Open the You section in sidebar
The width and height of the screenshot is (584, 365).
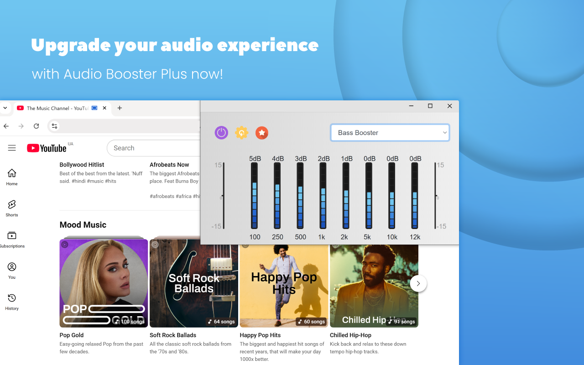12,271
